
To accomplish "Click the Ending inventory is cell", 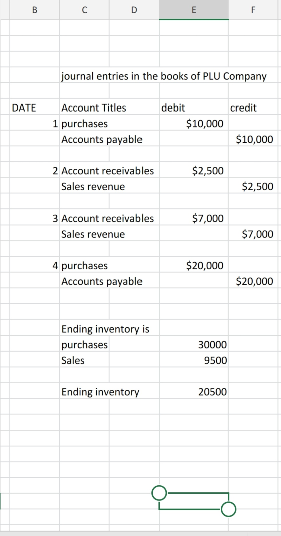I will point(105,329).
